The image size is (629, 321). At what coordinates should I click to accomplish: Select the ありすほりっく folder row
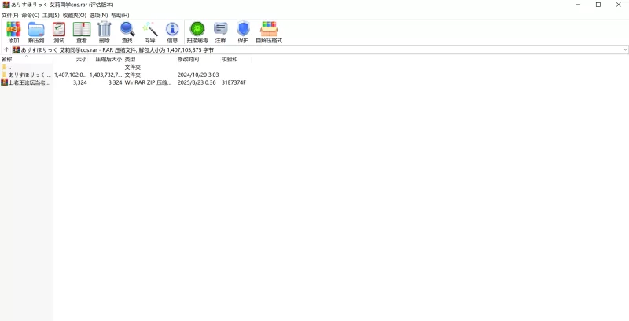126,75
